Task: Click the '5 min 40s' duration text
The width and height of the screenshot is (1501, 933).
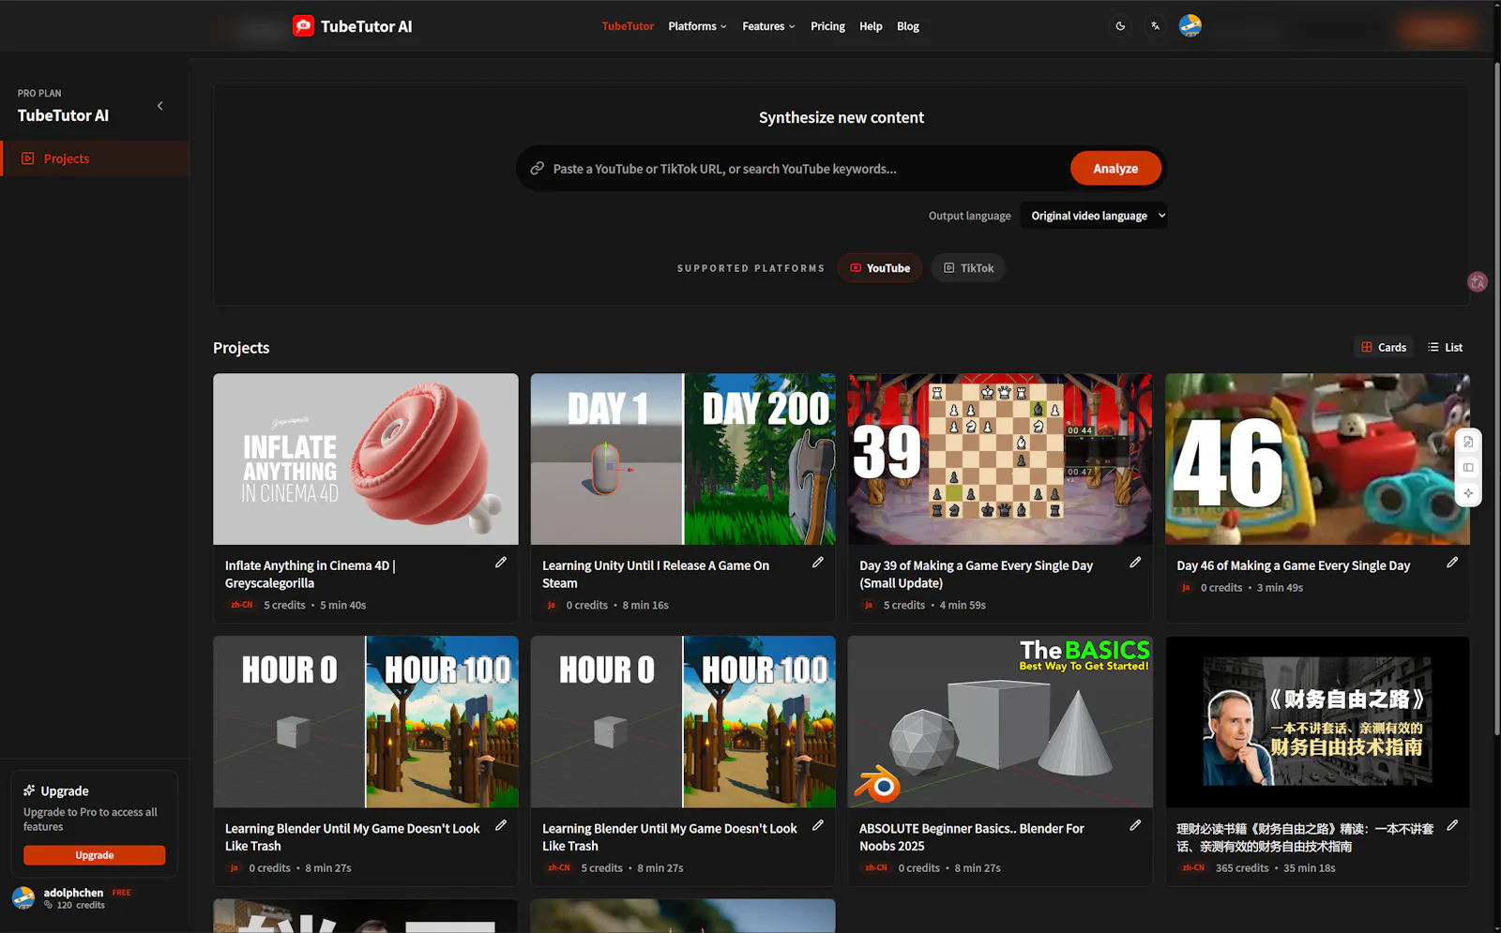Action: (x=343, y=606)
